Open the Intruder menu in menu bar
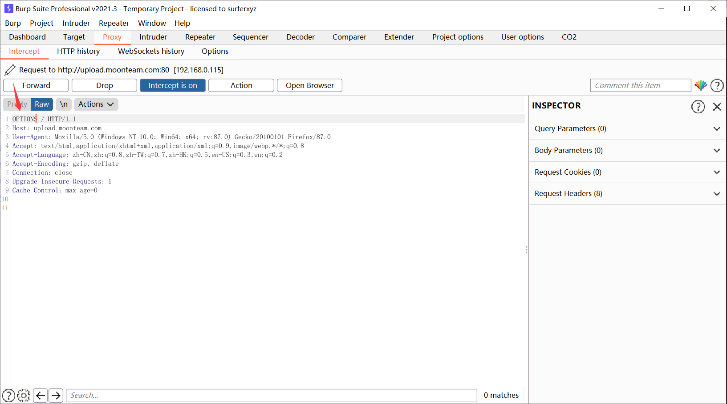727x404 pixels. [x=76, y=23]
